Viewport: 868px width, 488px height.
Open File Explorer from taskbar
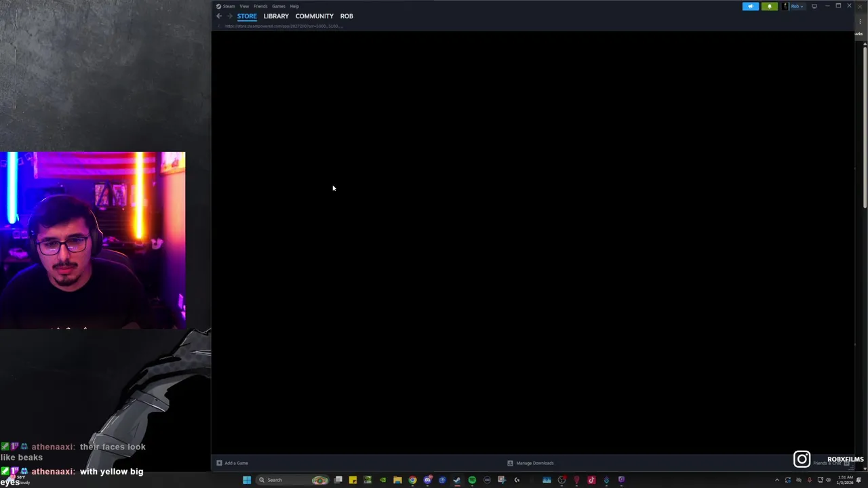(397, 480)
